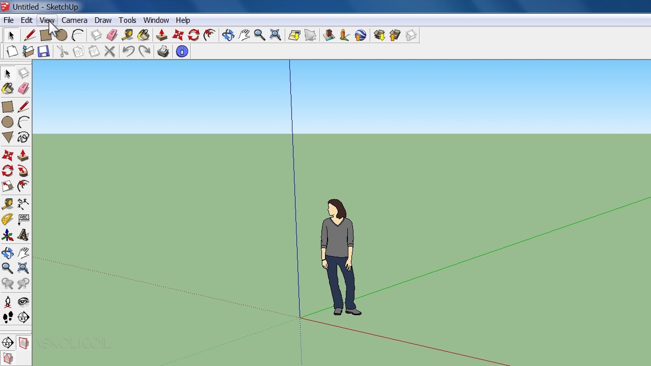
Task: Expand the Draw menu
Action: pyautogui.click(x=103, y=20)
